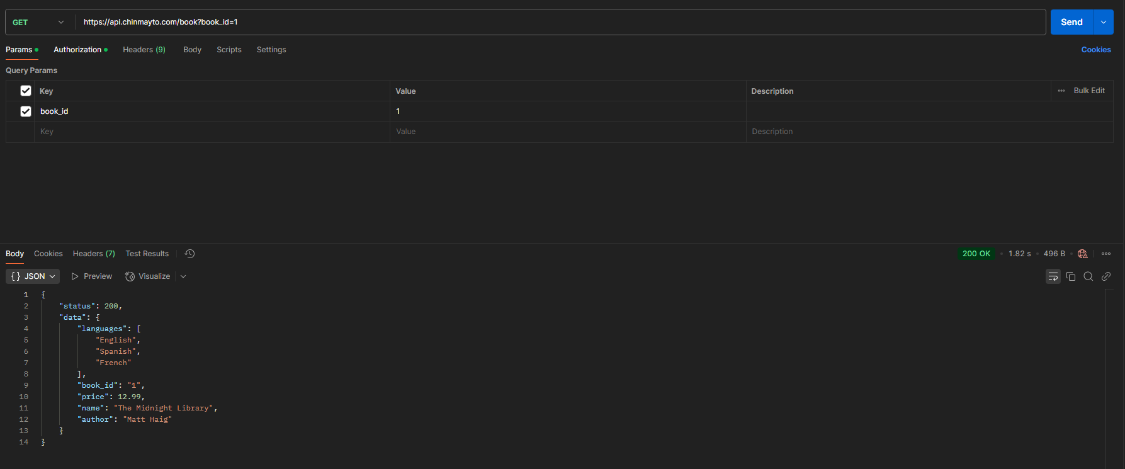This screenshot has height=469, width=1125.
Task: Open the response Headers (7) tab
Action: 94,254
